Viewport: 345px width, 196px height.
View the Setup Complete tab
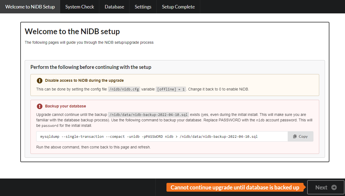pyautogui.click(x=178, y=7)
